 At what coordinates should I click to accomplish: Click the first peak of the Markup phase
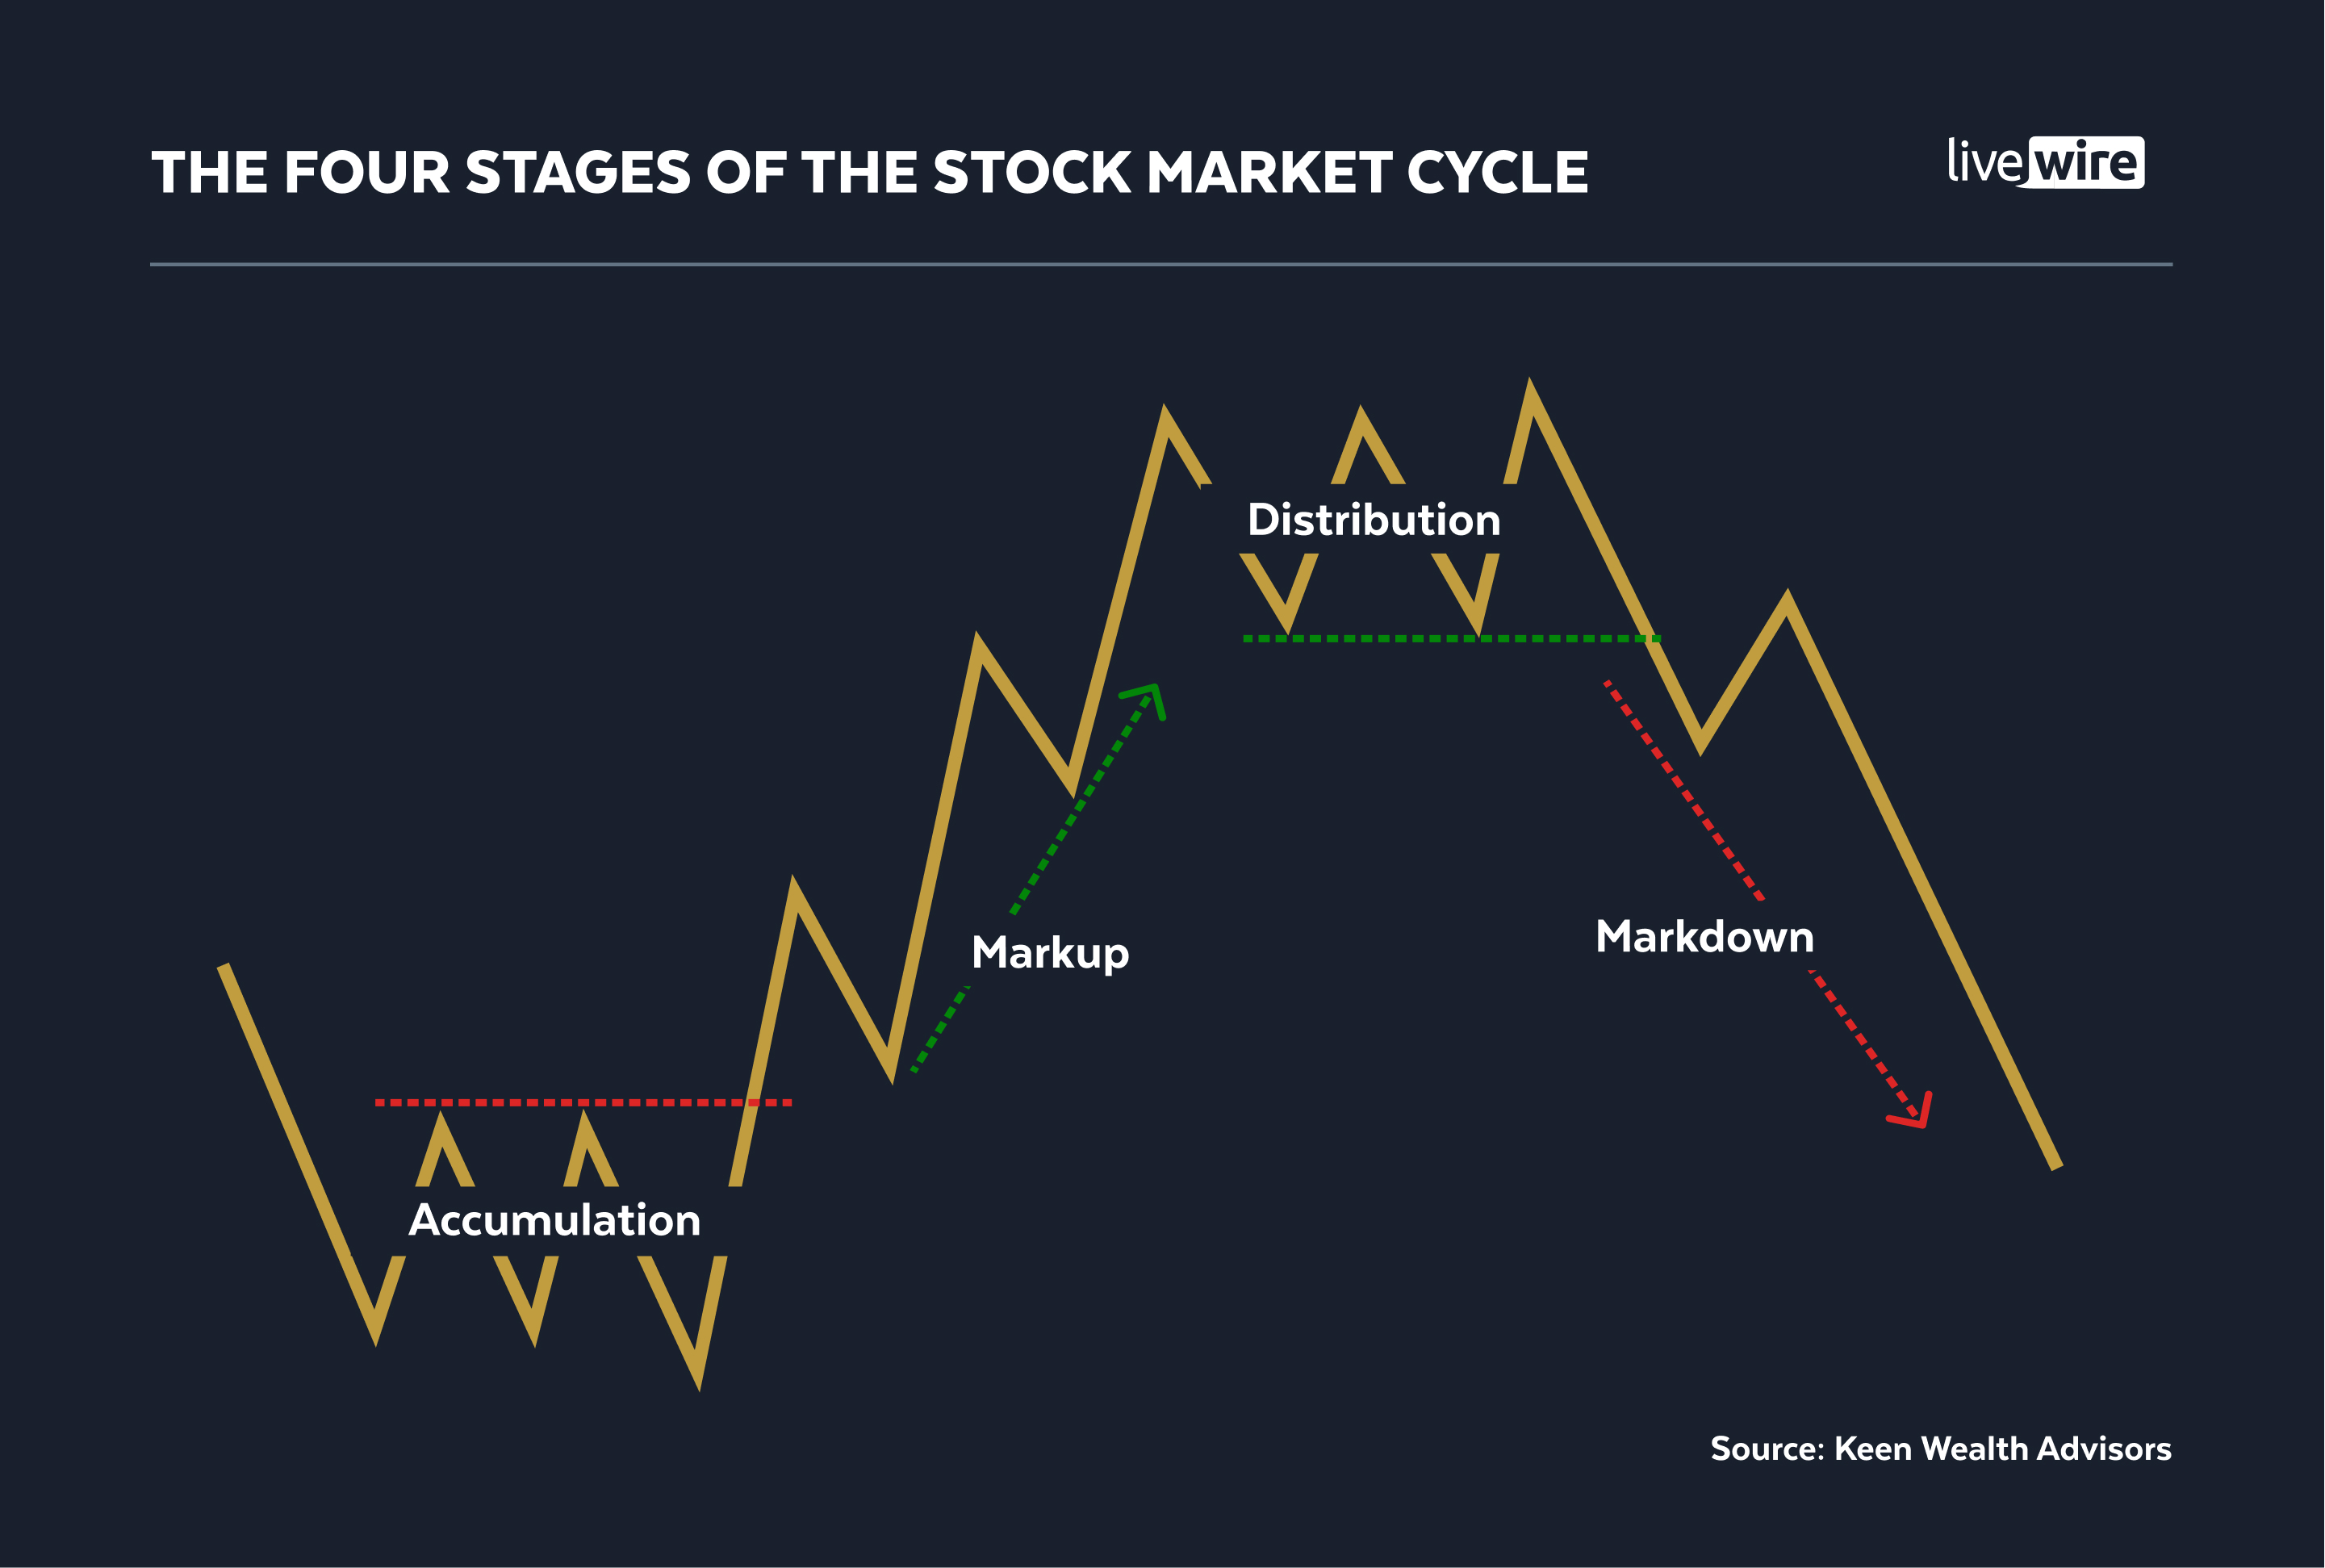coord(793,884)
